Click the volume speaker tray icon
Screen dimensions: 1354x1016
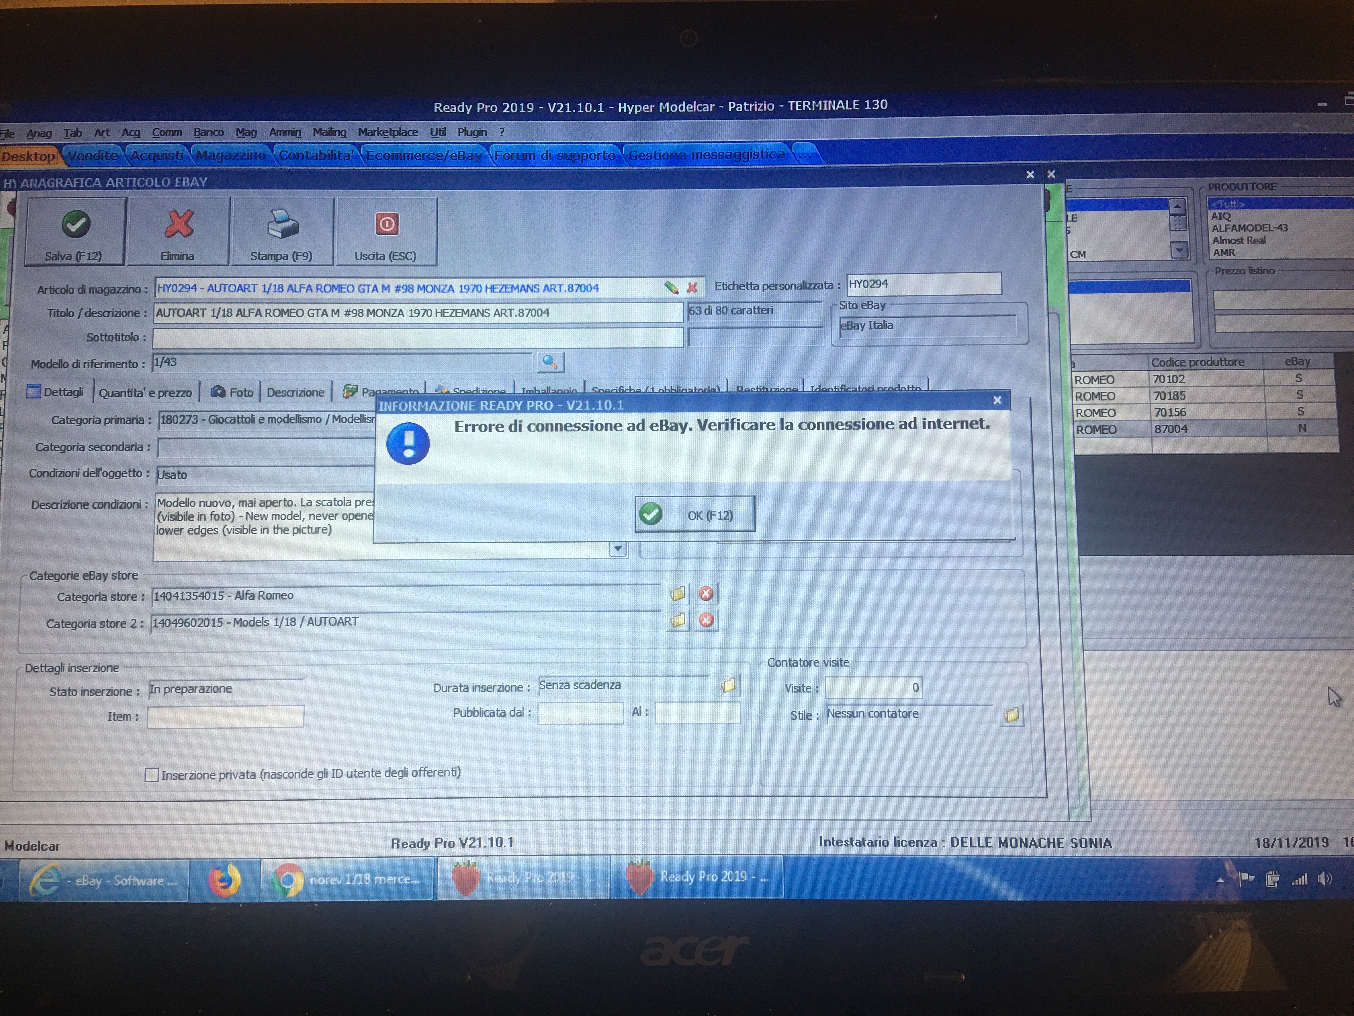[1325, 879]
